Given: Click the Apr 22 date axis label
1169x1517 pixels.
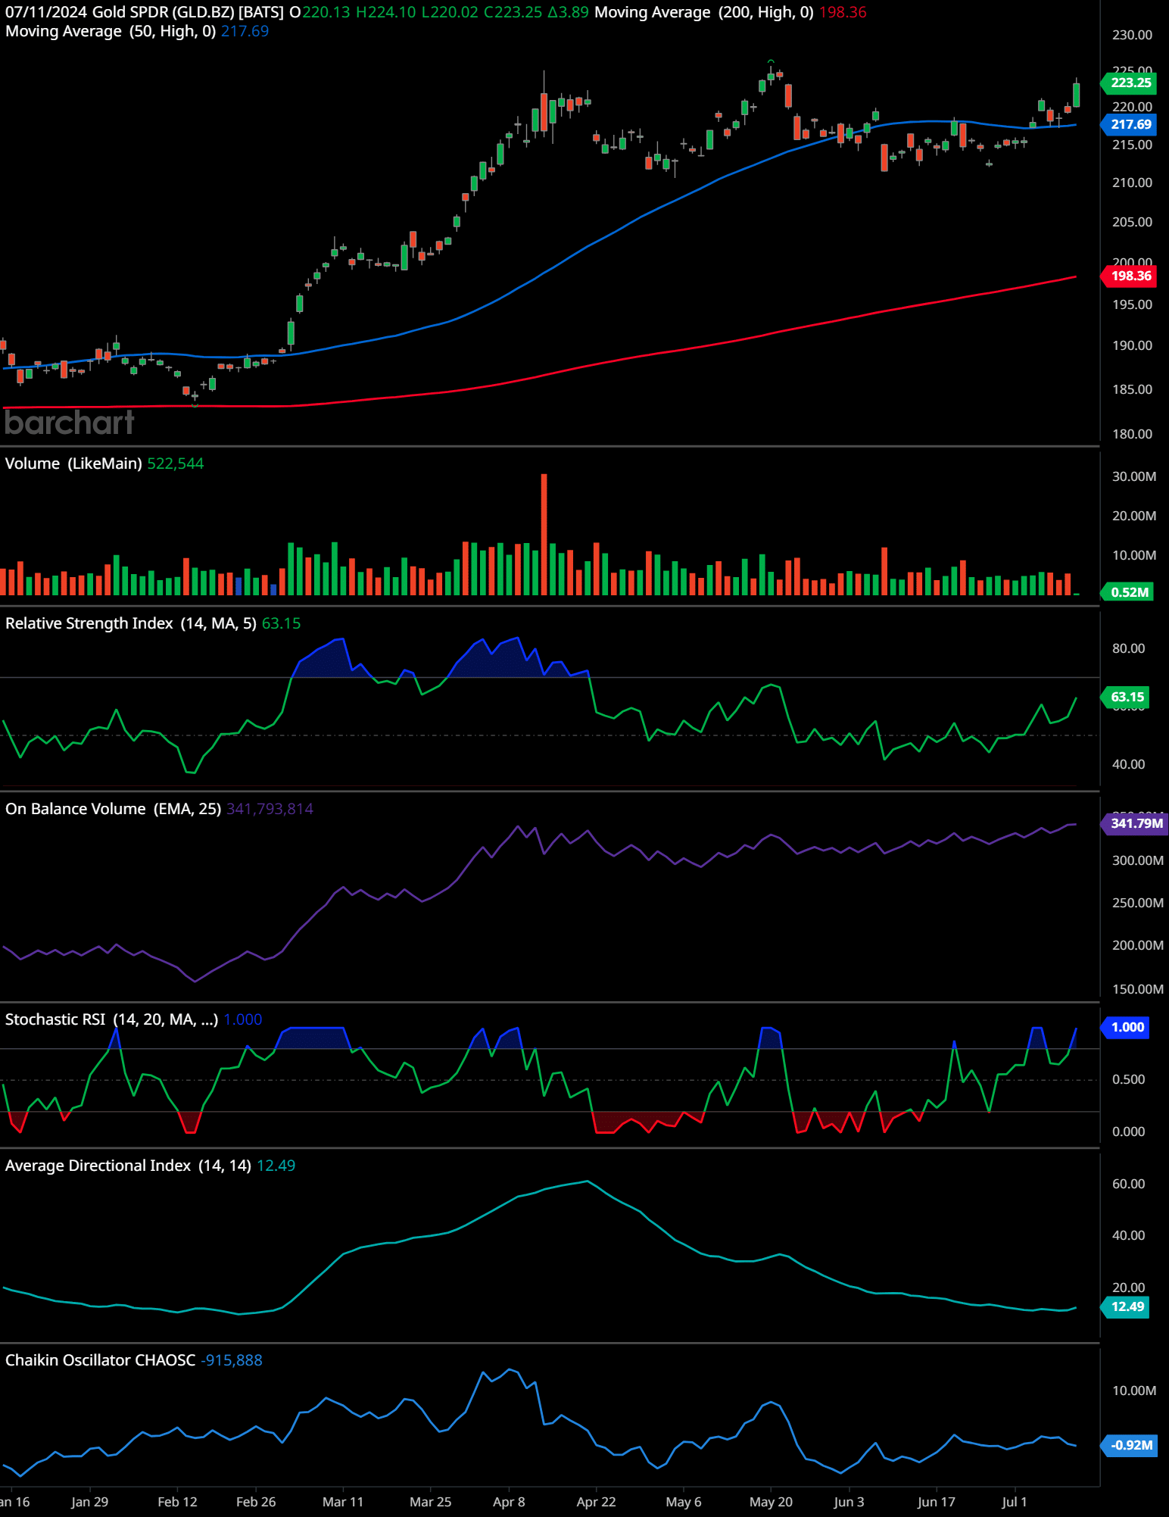Looking at the screenshot, I should pos(596,1502).
